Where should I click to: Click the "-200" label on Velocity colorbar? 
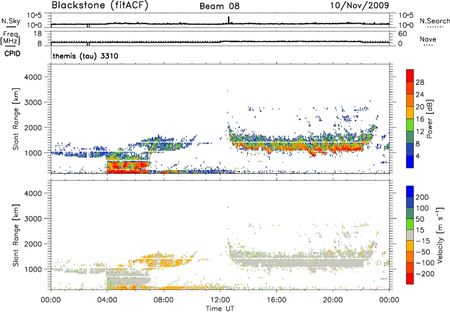pyautogui.click(x=425, y=274)
